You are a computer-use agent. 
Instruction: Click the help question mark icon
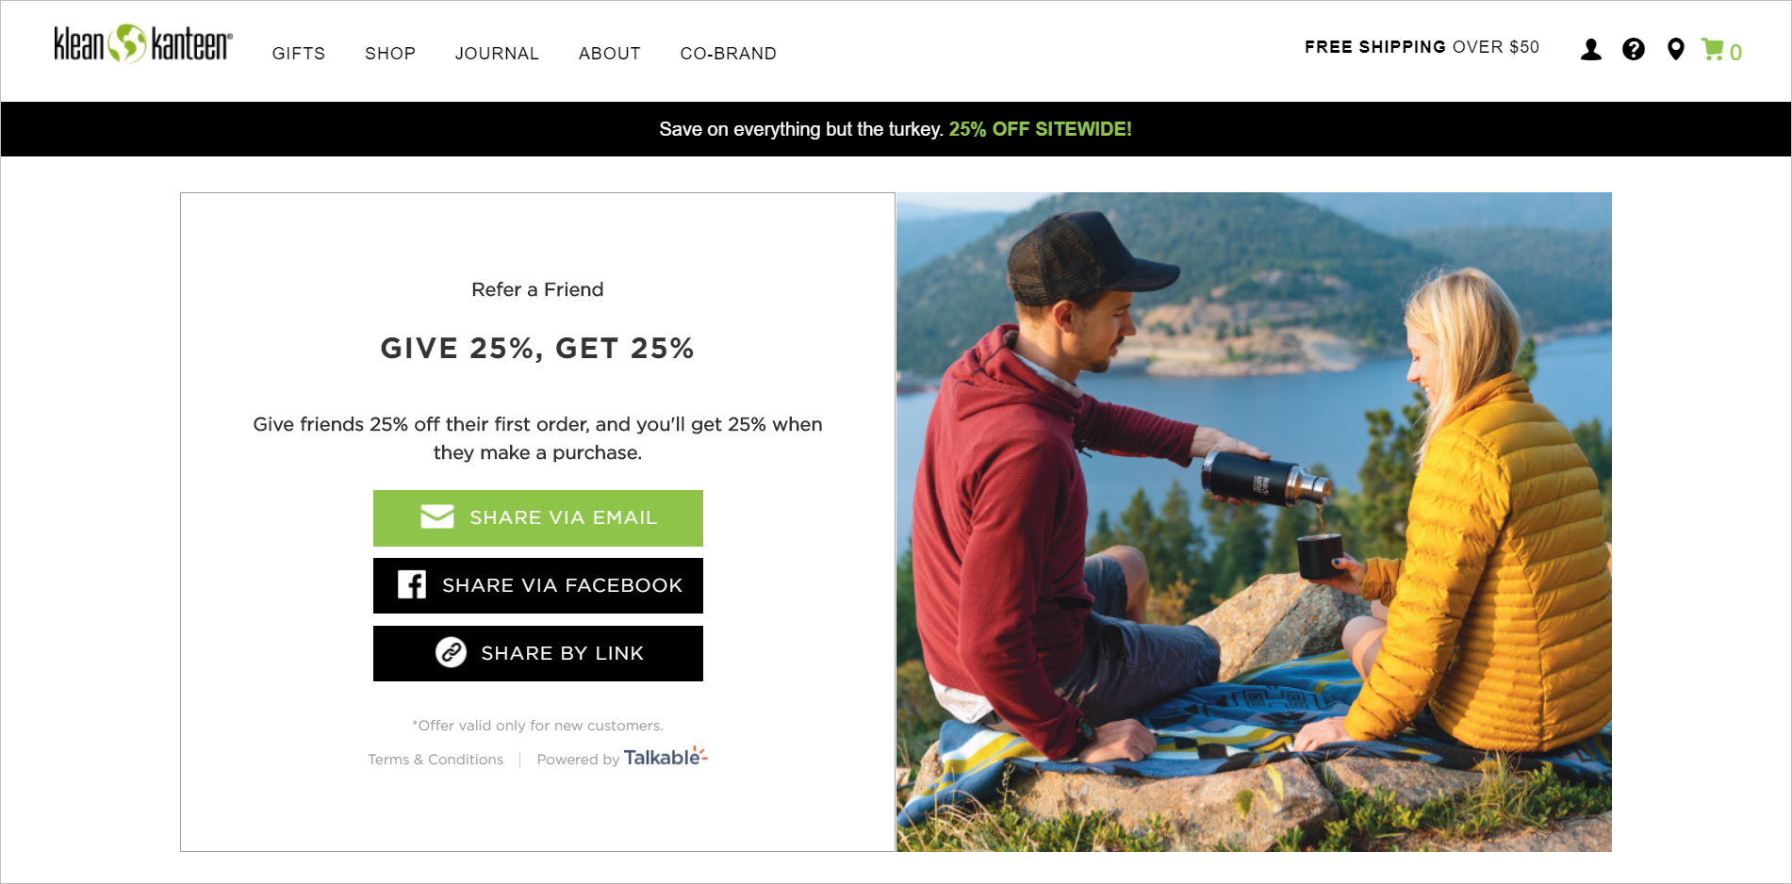tap(1633, 50)
